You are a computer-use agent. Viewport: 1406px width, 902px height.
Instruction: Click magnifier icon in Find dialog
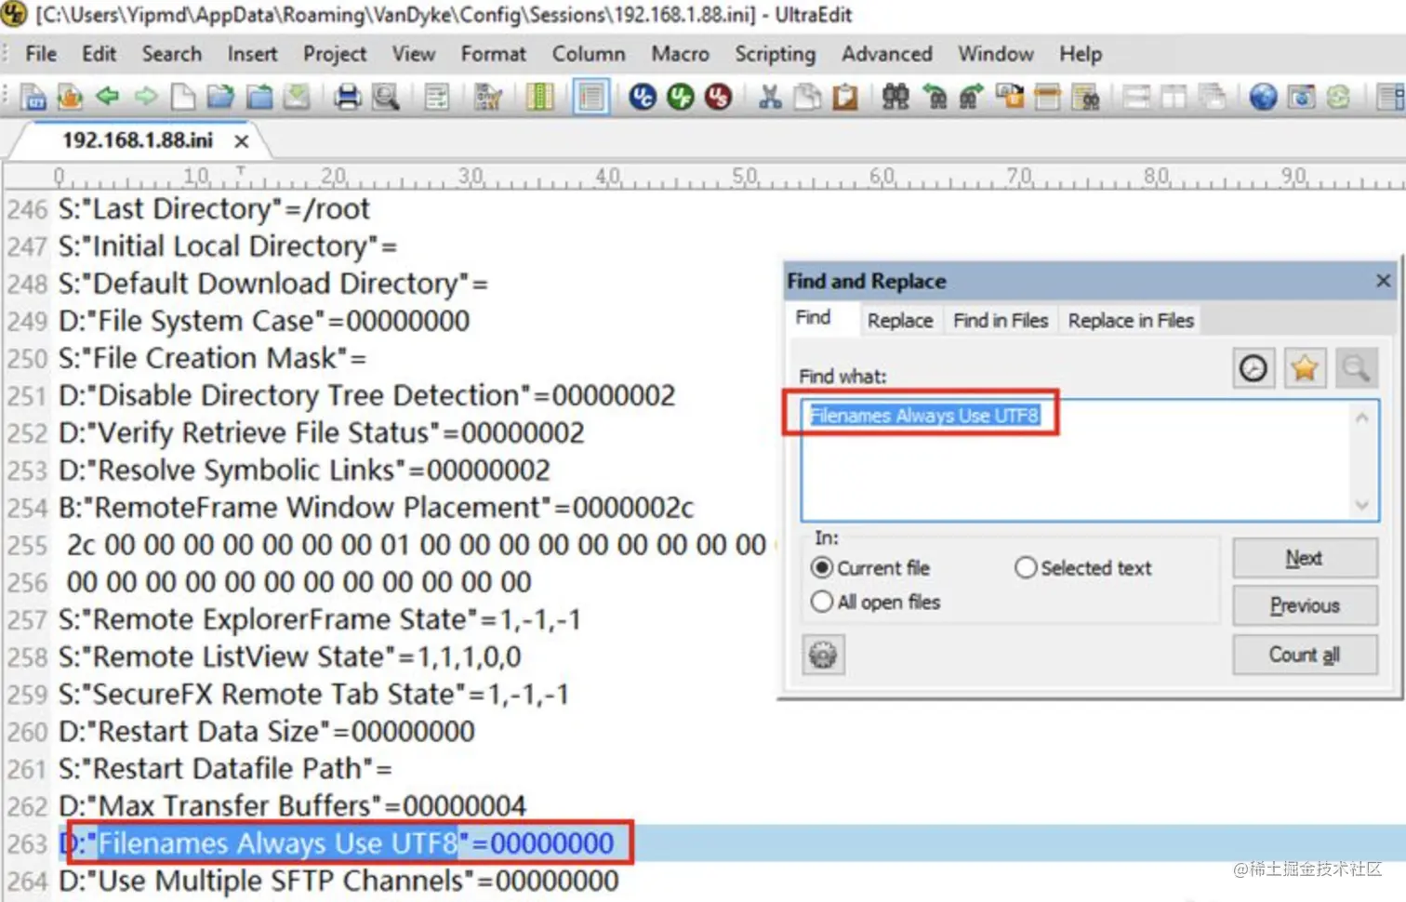[x=1356, y=368]
